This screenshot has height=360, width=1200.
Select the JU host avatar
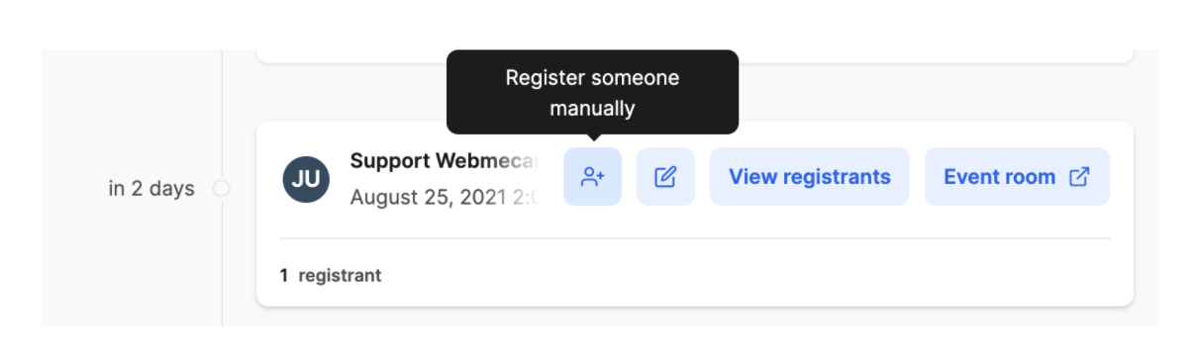click(306, 178)
